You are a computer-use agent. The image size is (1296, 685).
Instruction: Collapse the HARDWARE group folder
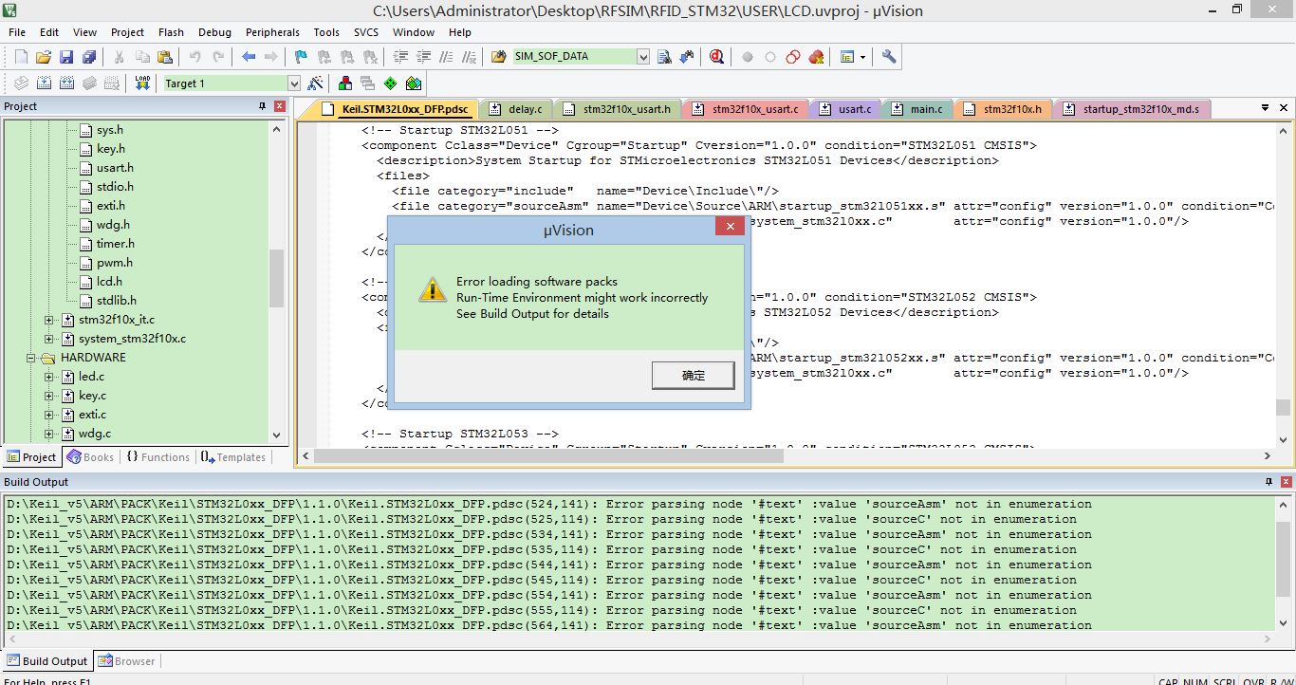pos(31,358)
